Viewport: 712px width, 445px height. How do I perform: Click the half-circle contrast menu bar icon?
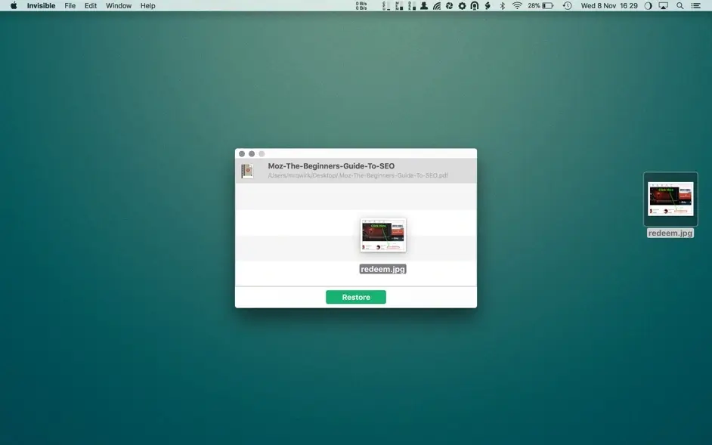click(648, 6)
